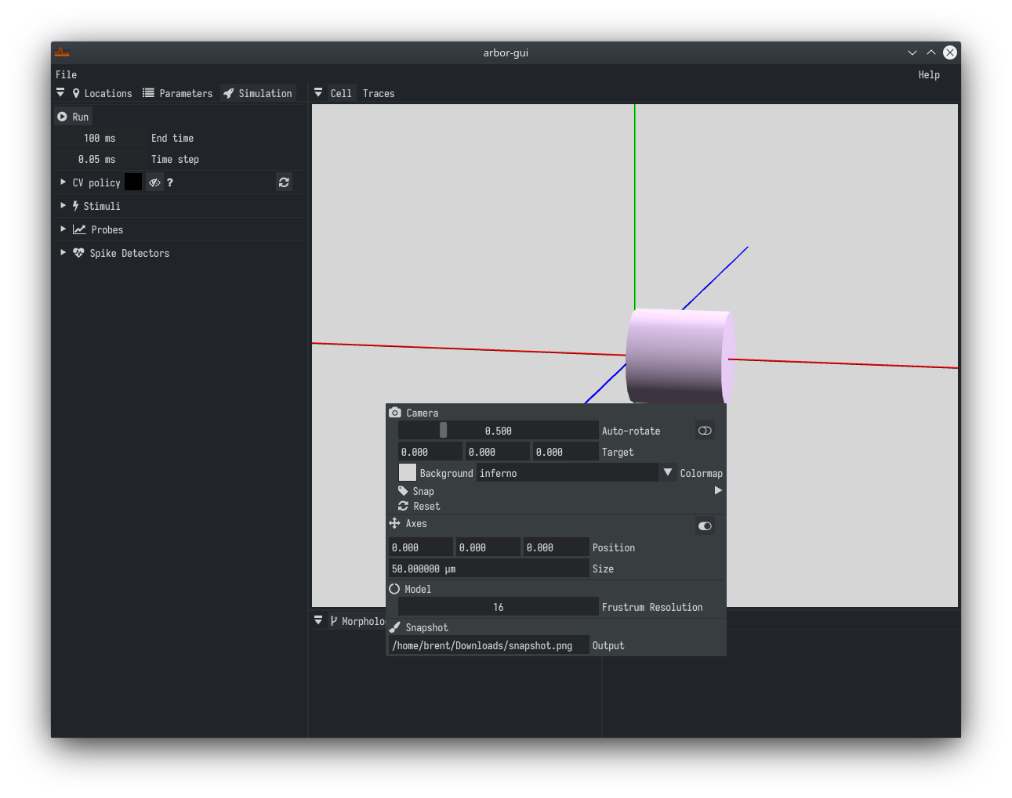Close the arbor-gui window
The height and width of the screenshot is (798, 1012).
click(950, 52)
